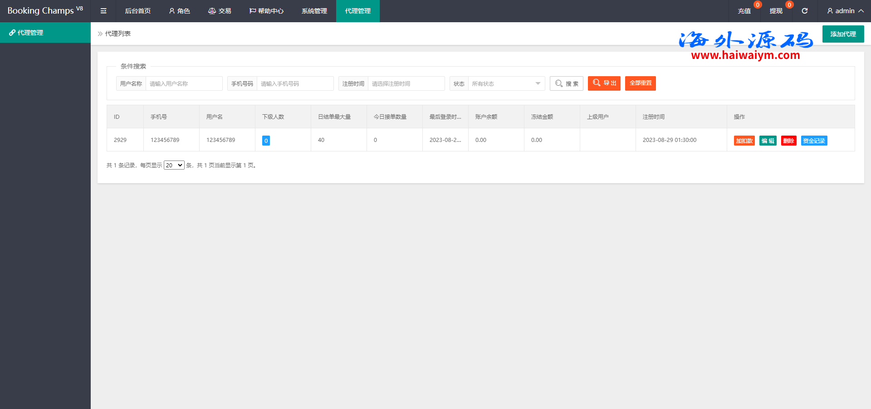Collapse sidebar with the hamburger menu icon
871x409 pixels.
click(103, 11)
